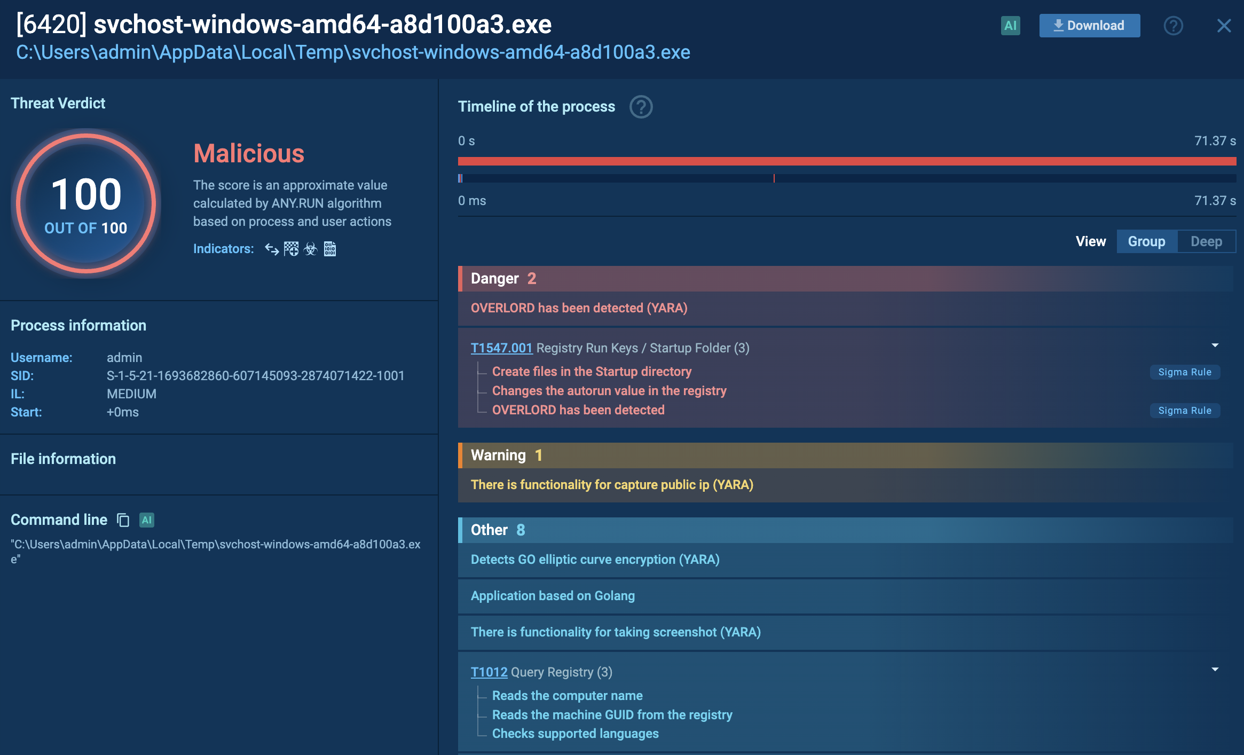The image size is (1244, 755).
Task: Click the network arrows indicator icon
Action: coord(272,249)
